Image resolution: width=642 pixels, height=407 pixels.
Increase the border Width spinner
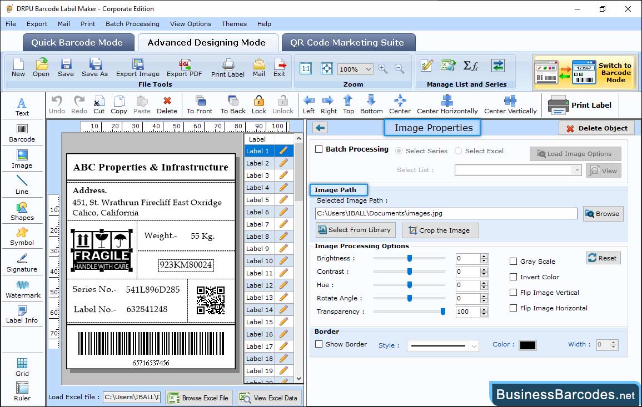[613, 343]
